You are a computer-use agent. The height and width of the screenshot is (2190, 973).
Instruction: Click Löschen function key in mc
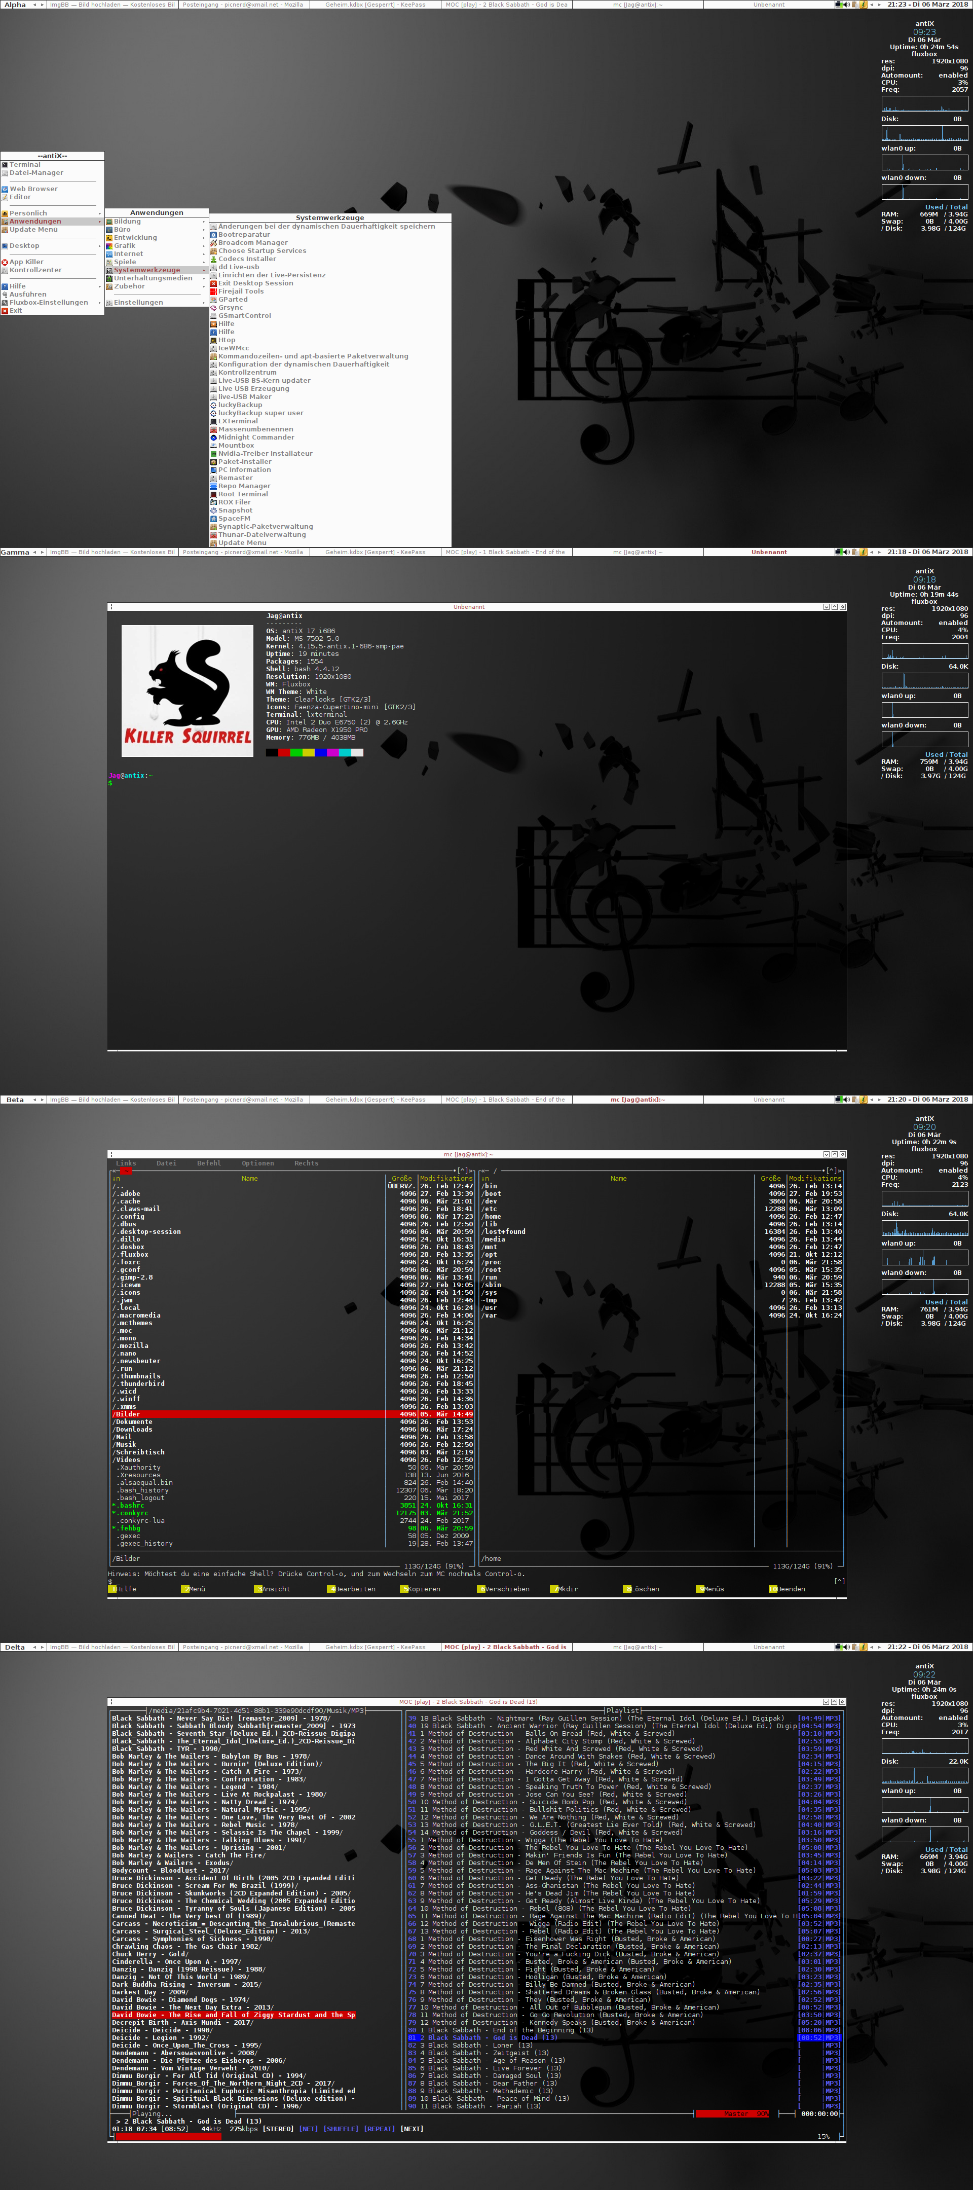[x=642, y=1589]
